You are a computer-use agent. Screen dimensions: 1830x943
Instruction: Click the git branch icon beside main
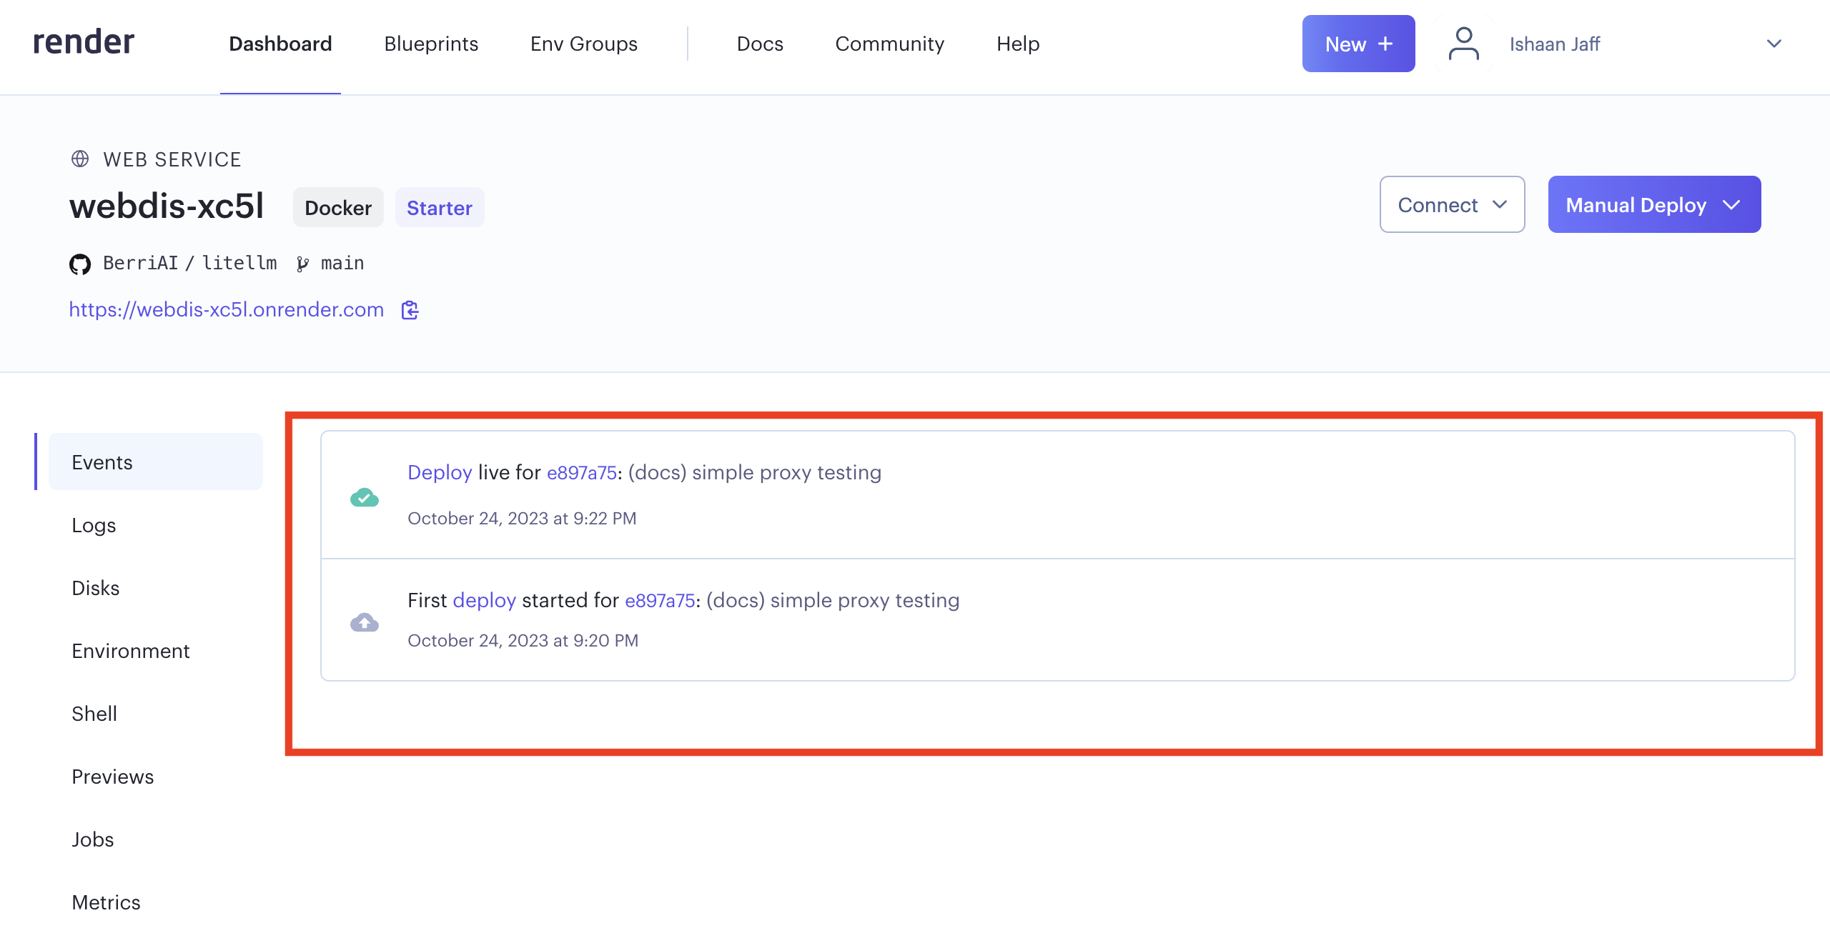[x=303, y=264]
